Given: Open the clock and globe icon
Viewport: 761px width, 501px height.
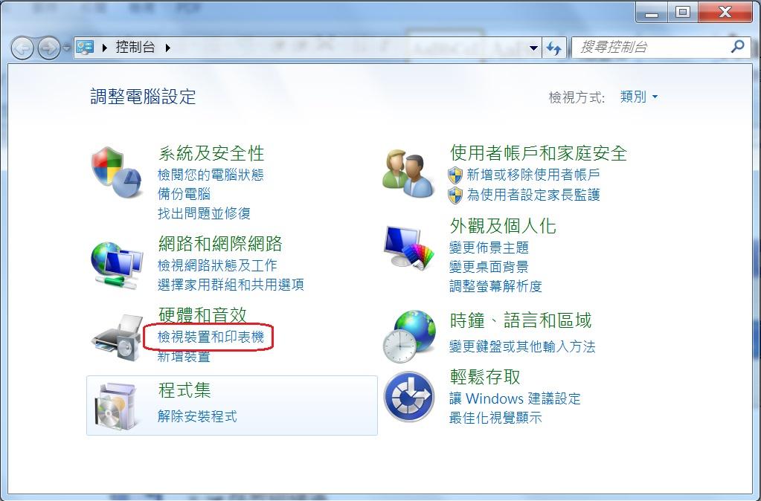Looking at the screenshot, I should pyautogui.click(x=409, y=337).
